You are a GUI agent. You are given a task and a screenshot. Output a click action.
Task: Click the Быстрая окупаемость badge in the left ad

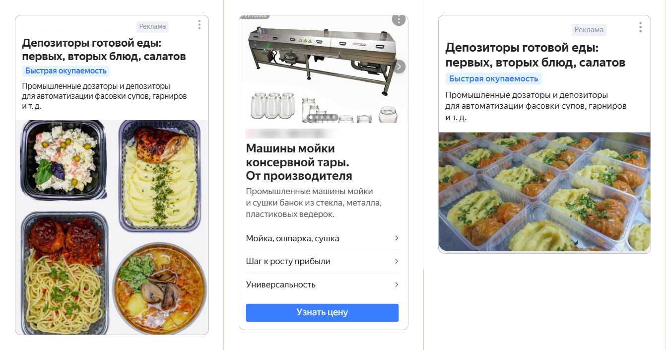66,71
